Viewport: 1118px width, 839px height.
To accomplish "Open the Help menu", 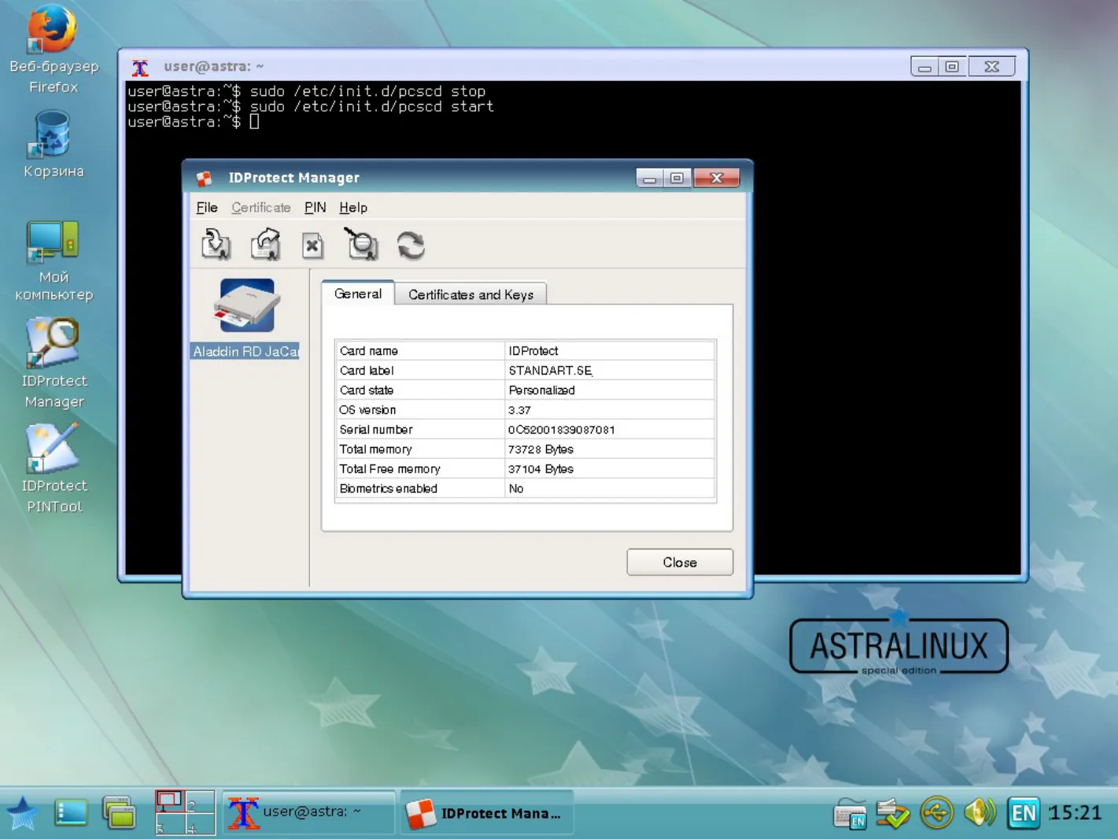I will pyautogui.click(x=353, y=208).
